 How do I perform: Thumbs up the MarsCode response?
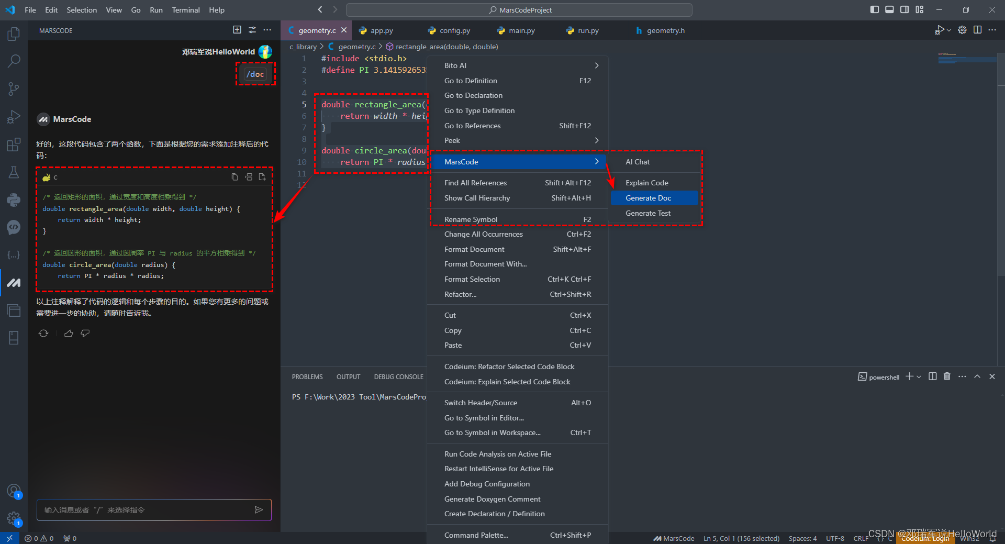click(x=69, y=334)
